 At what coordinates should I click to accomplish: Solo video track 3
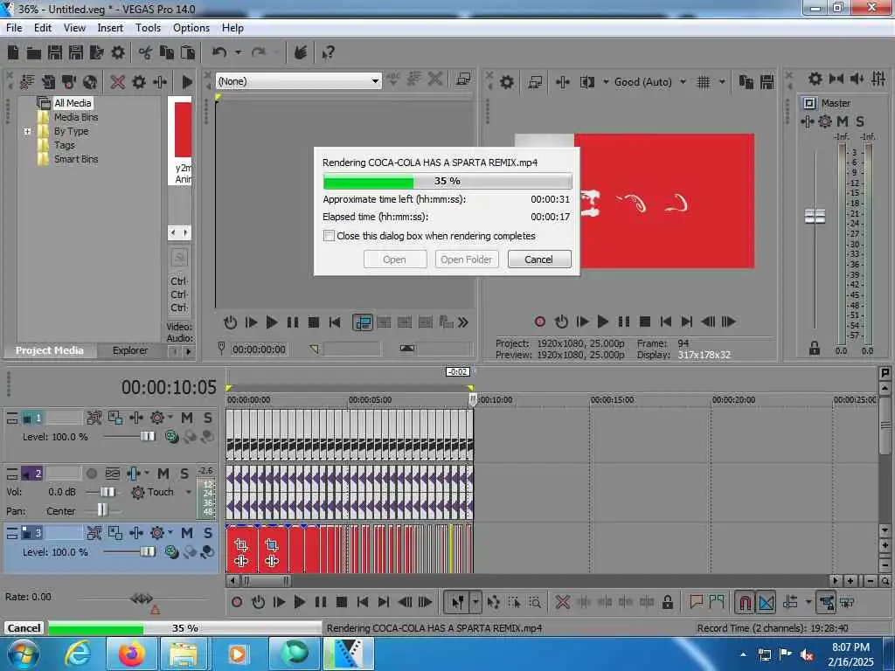click(x=208, y=533)
